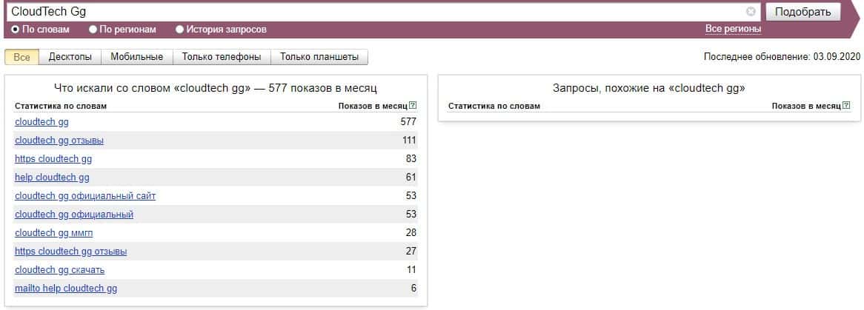Open the Все регионы region selector

(734, 29)
